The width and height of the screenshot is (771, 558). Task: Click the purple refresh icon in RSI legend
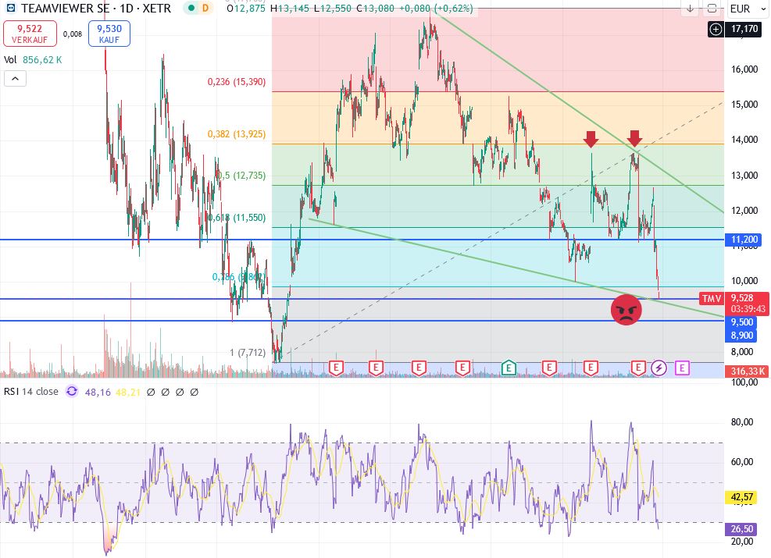coord(72,392)
